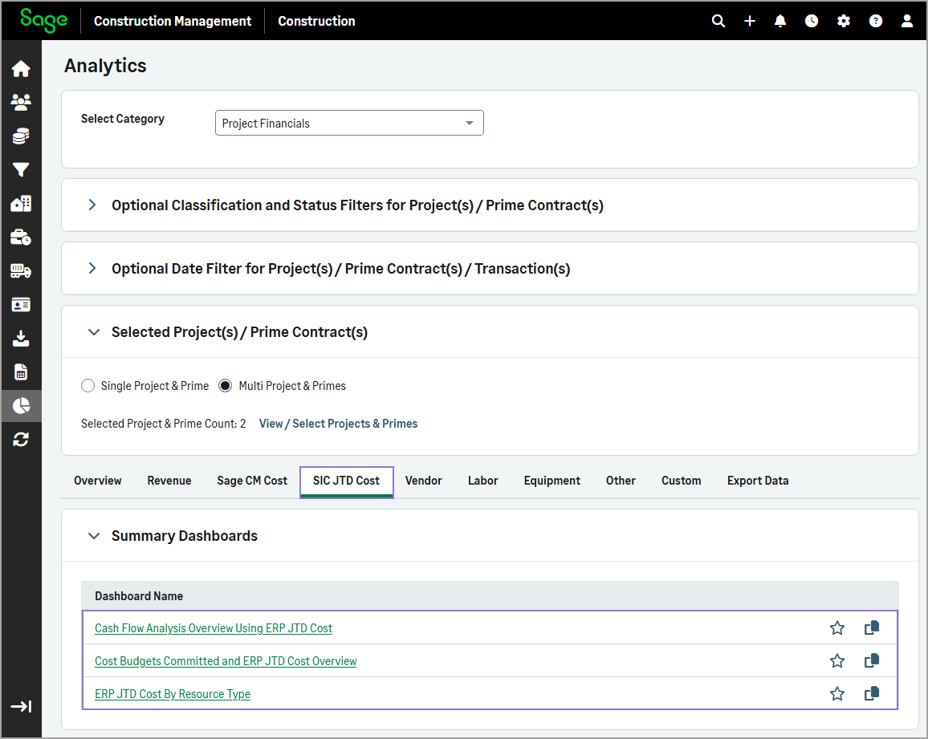
Task: Click View / Select Projects & Primes link
Action: coord(338,424)
